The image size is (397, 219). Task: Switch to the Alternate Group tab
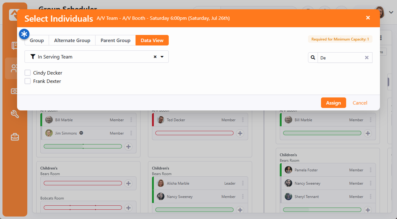72,41
